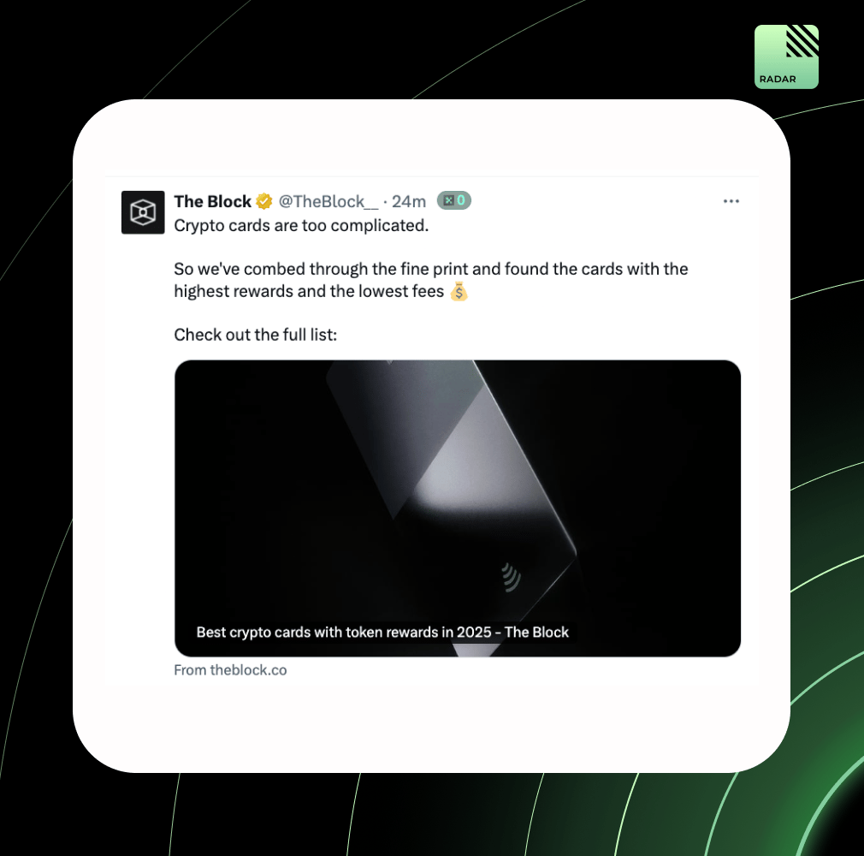Click the 'So we've combed through the fine print' line

(x=431, y=269)
